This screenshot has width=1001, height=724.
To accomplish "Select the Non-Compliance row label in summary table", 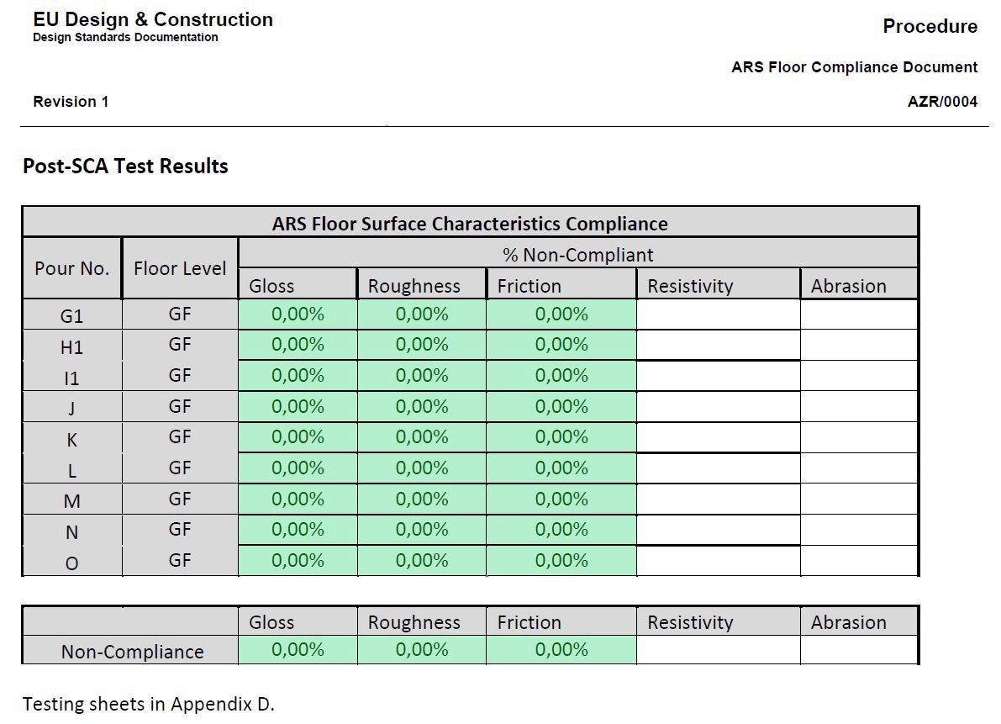I will 132,652.
